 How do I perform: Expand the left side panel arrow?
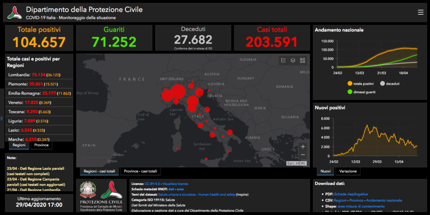tap(2, 118)
